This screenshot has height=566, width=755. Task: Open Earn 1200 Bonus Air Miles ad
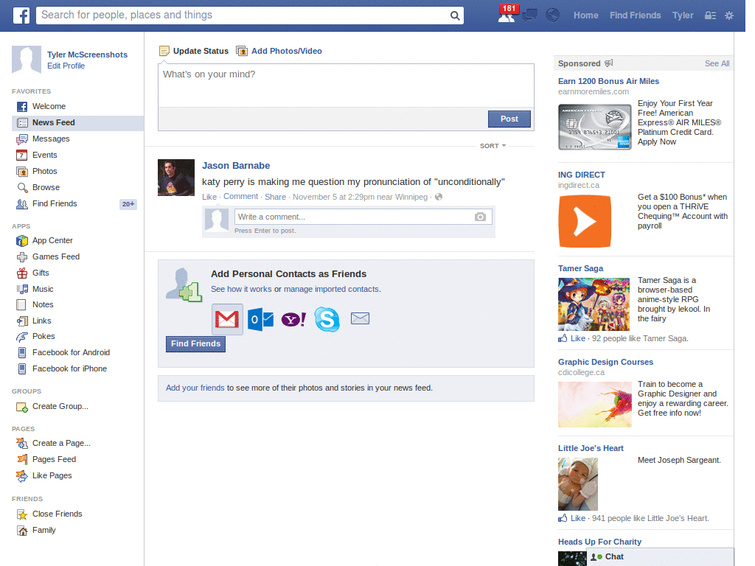pyautogui.click(x=608, y=81)
